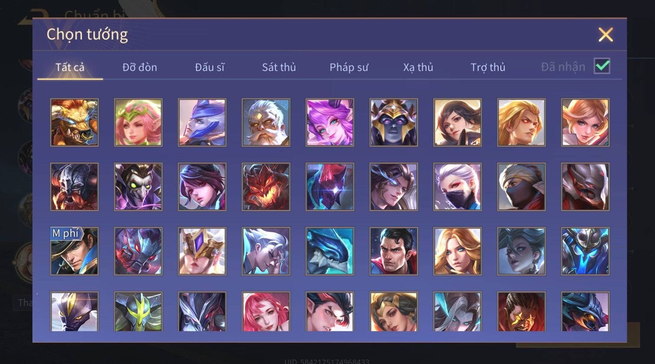The image size is (655, 364).
Task: Open the Trợ thủ tab
Action: point(488,67)
